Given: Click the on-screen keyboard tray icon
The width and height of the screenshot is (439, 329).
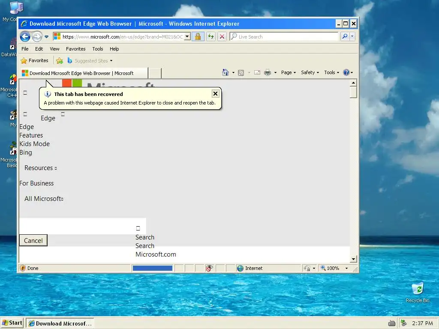Looking at the screenshot, I should coord(392,323).
